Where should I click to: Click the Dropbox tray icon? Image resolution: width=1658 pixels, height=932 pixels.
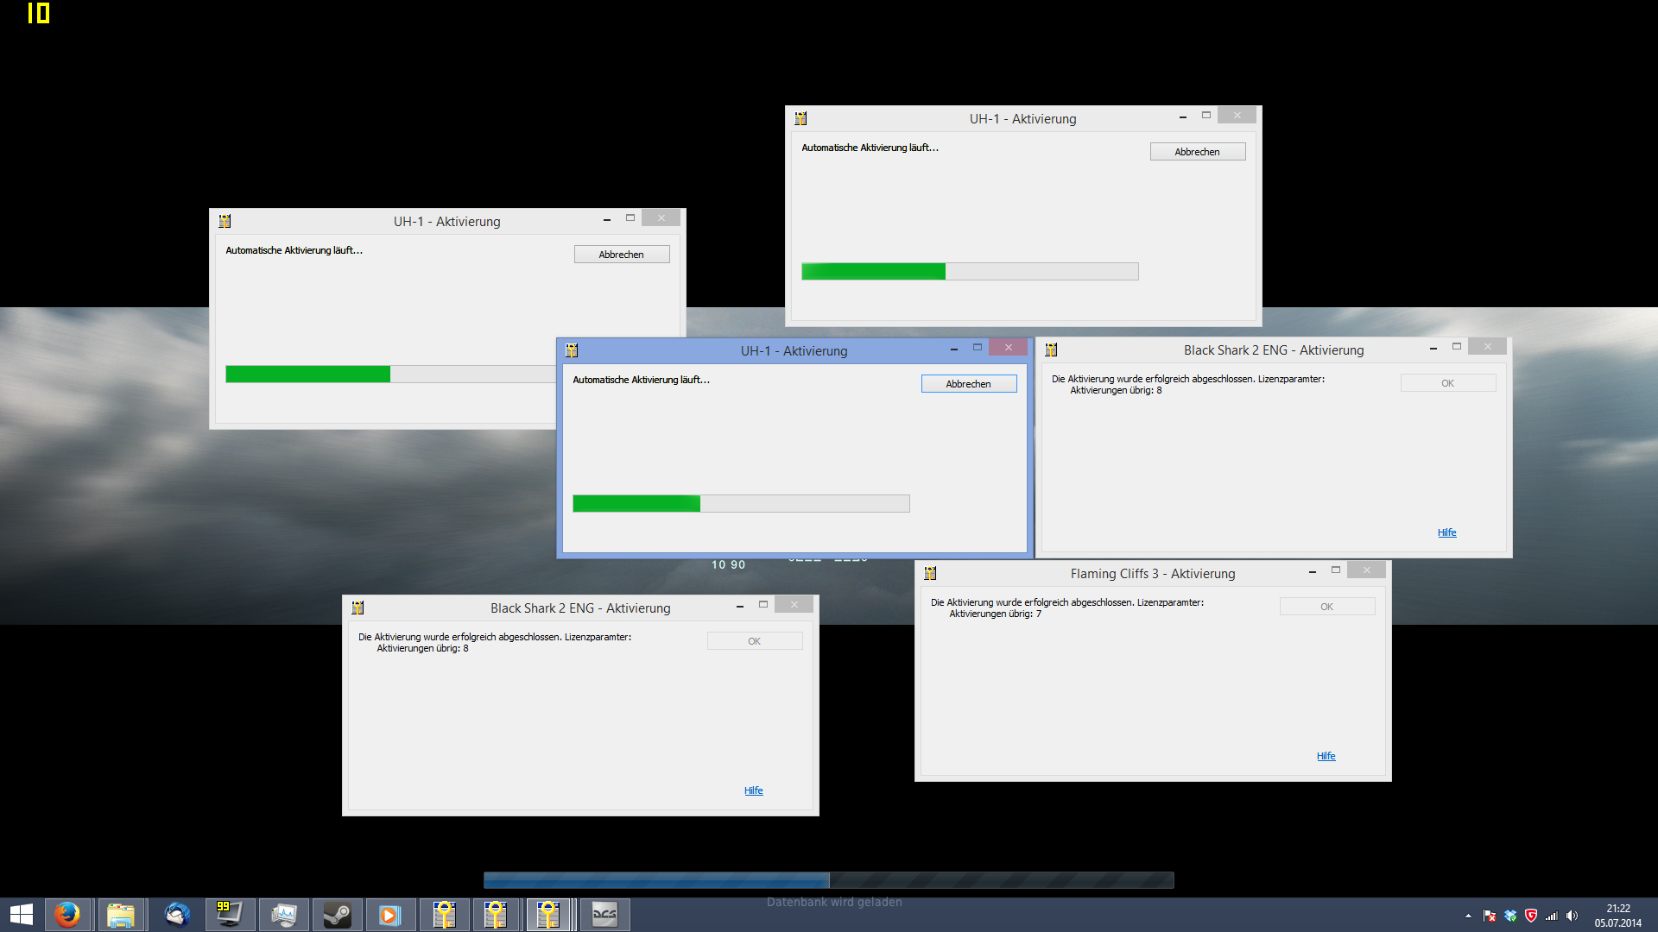click(1510, 916)
